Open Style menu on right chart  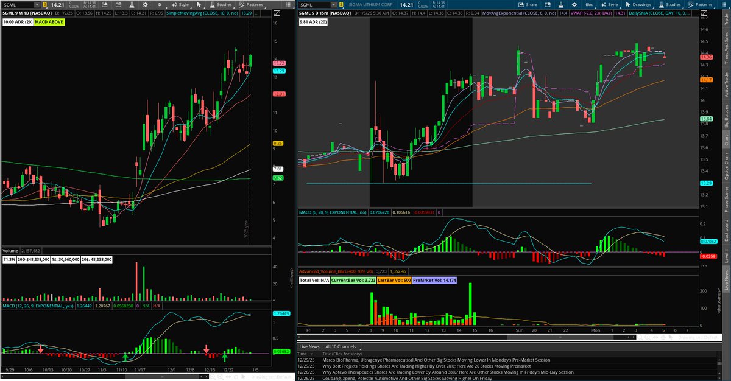(611, 5)
